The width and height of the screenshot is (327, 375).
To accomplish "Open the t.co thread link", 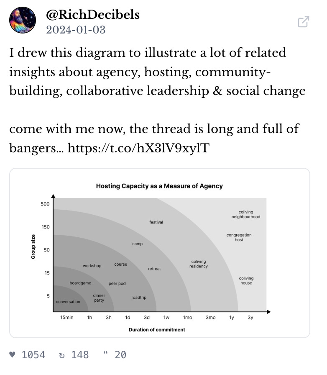I will click(138, 148).
